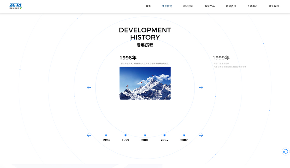Open 人才中心 page
The width and height of the screenshot is (290, 168).
pos(252,6)
